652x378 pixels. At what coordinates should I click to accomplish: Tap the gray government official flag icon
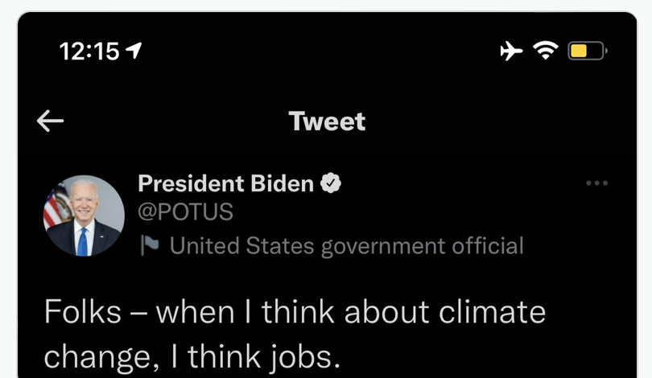[x=150, y=245]
